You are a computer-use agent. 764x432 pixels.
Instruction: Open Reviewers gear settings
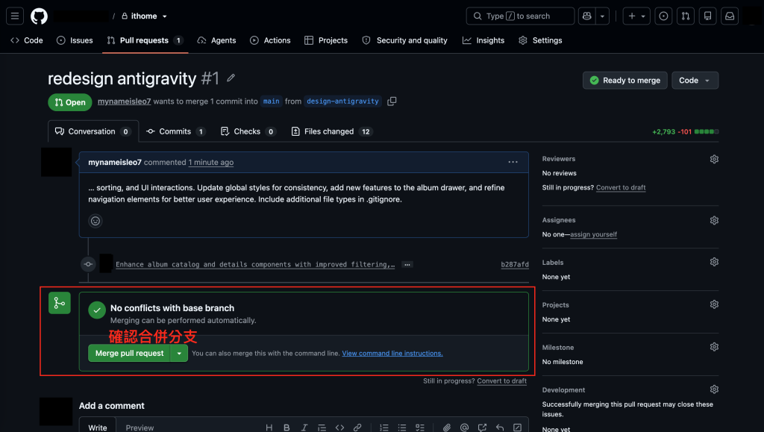click(x=714, y=159)
